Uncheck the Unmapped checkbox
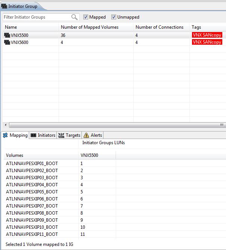Screen dimensions: 226x250 pos(114,17)
